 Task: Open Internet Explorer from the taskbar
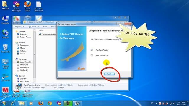tap(13, 103)
